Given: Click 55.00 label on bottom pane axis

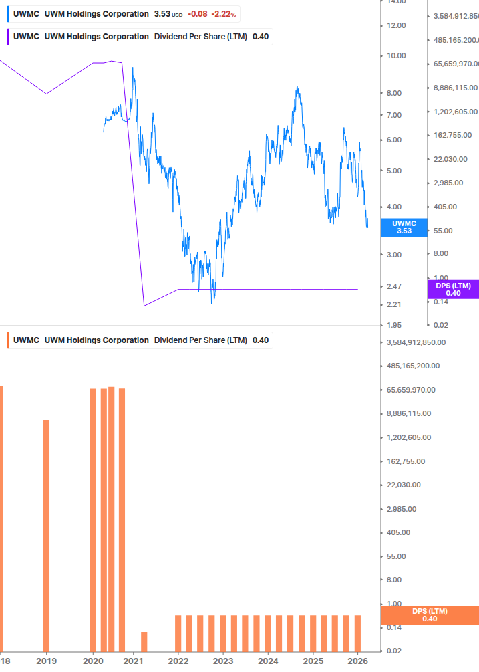Looking at the screenshot, I should point(396,557).
